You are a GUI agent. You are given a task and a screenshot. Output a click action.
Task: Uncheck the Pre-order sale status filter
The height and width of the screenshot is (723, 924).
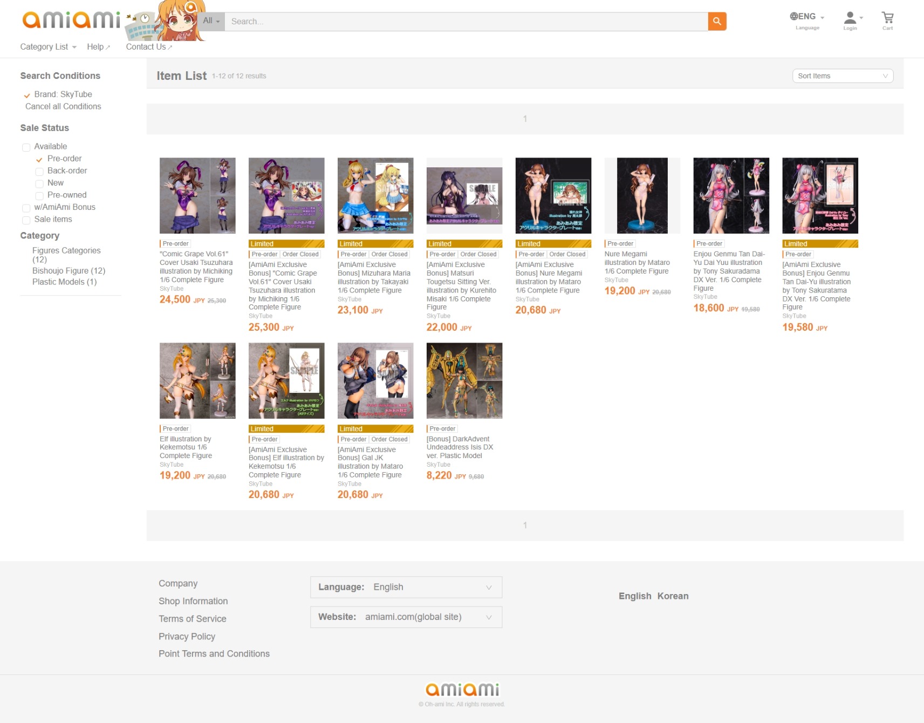coord(39,159)
